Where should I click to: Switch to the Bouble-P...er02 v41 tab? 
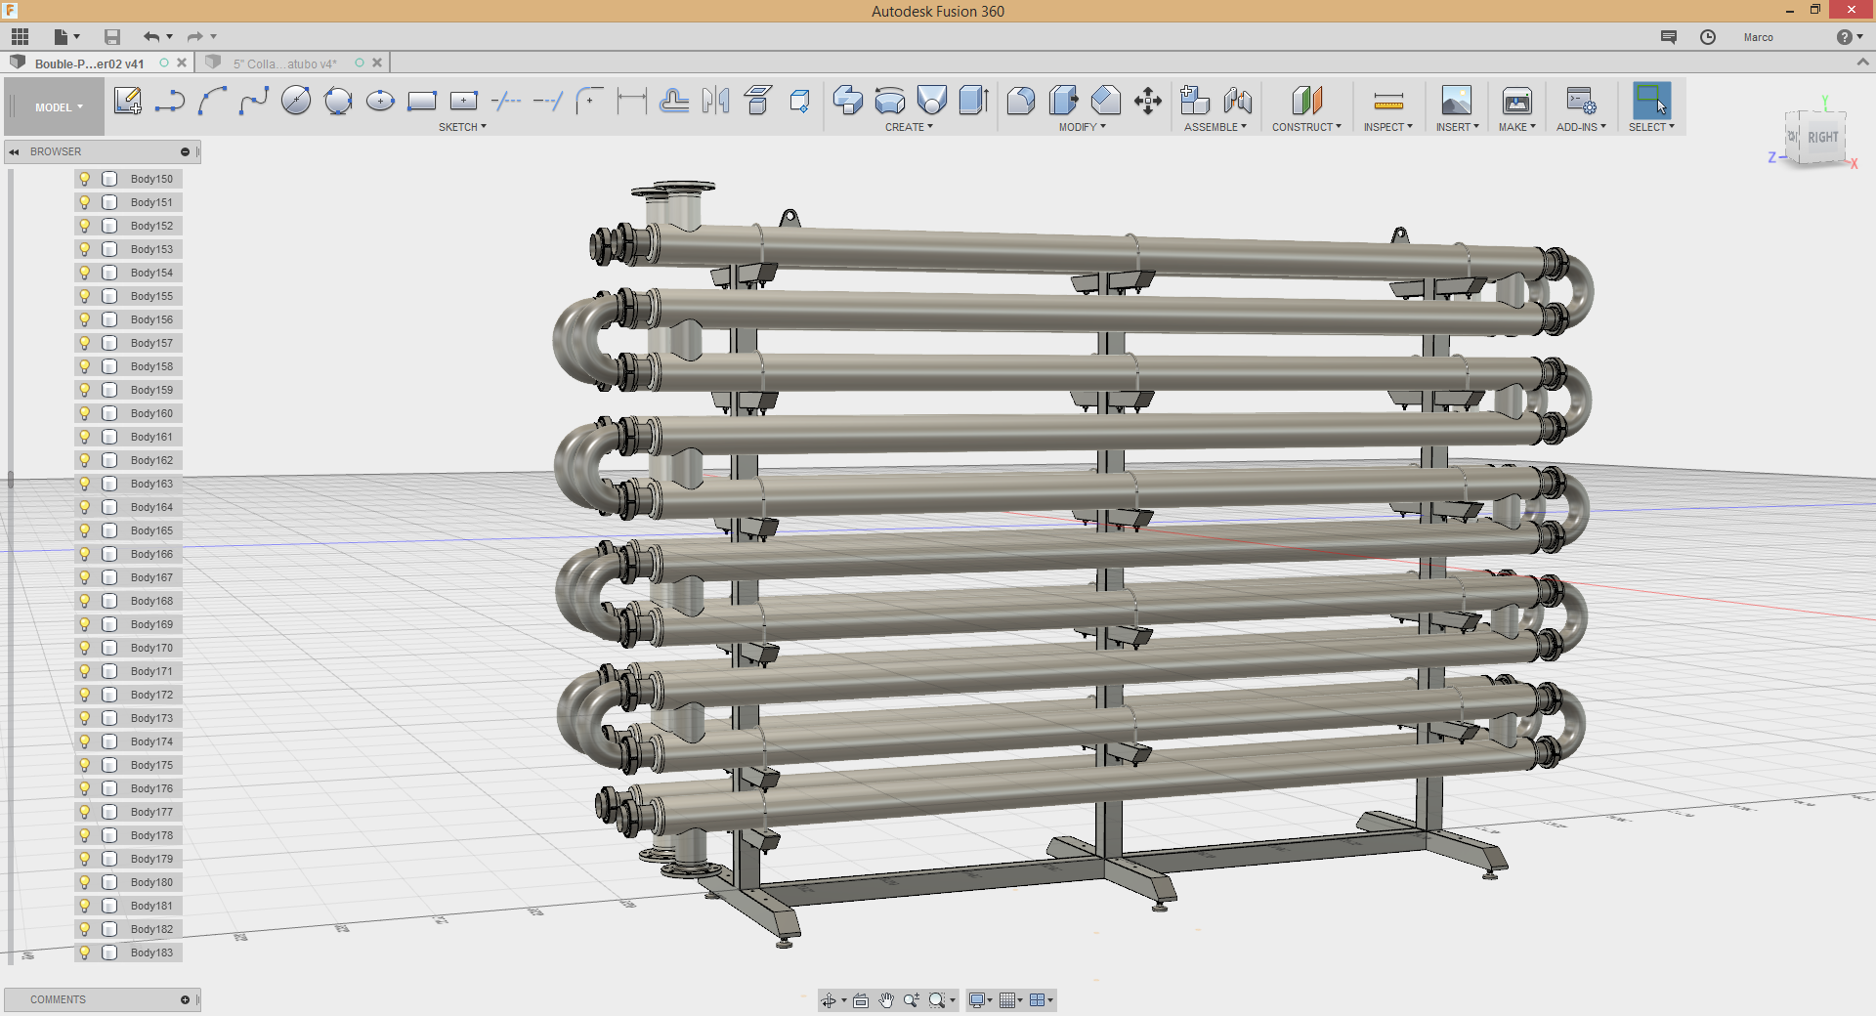89,63
